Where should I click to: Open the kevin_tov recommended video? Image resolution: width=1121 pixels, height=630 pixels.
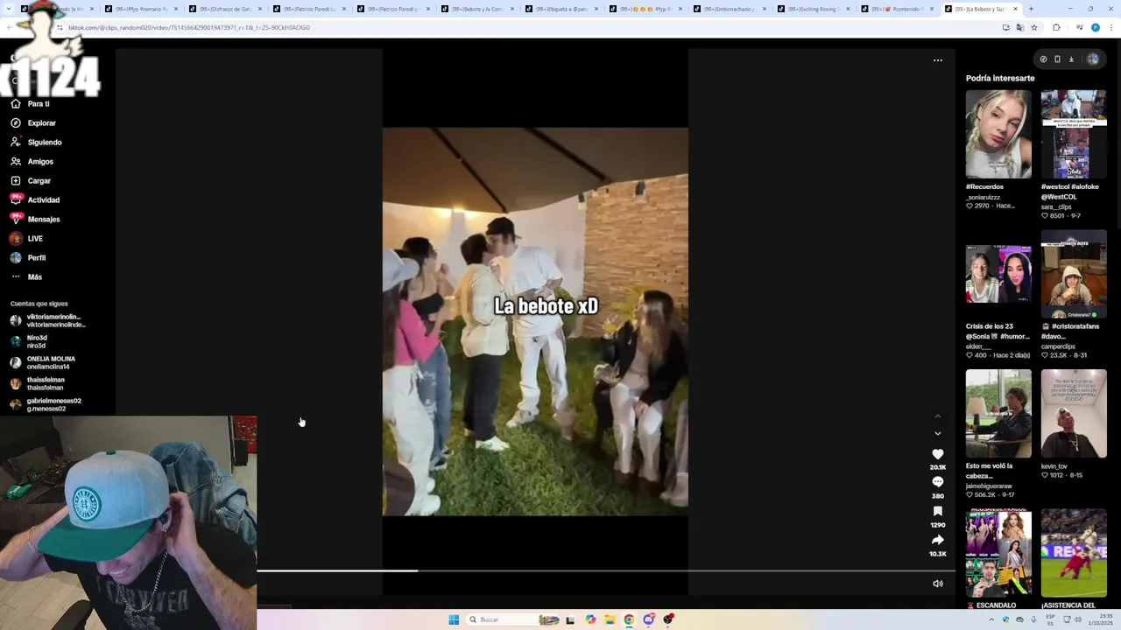(x=1074, y=413)
